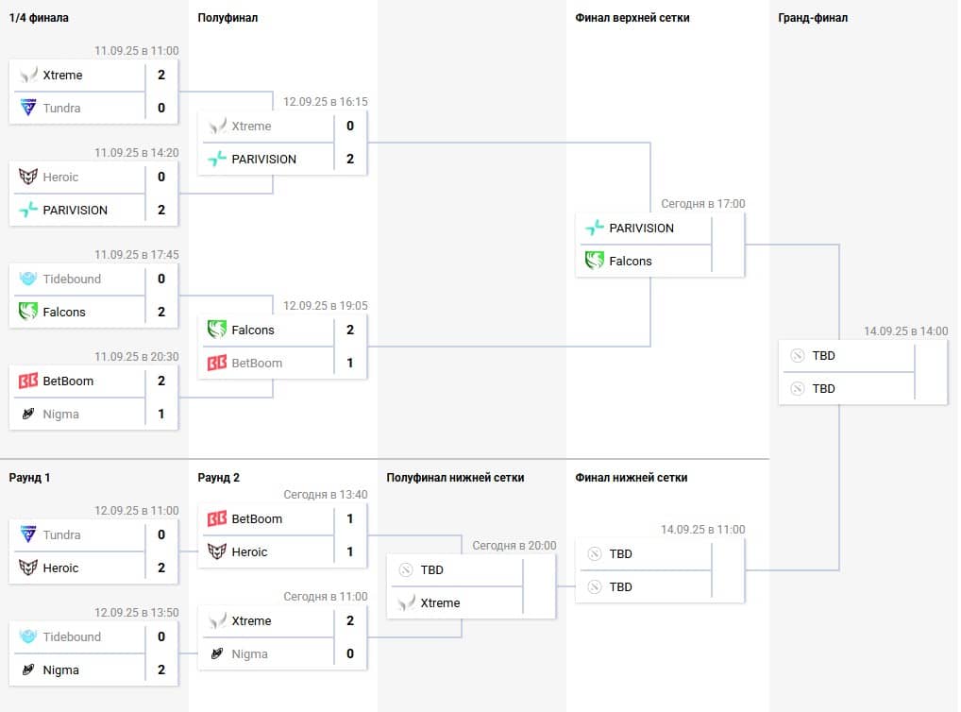Screen dimensions: 961x712
Task: Click the second TBD name in Финал нижней сетки
Action: (x=620, y=586)
